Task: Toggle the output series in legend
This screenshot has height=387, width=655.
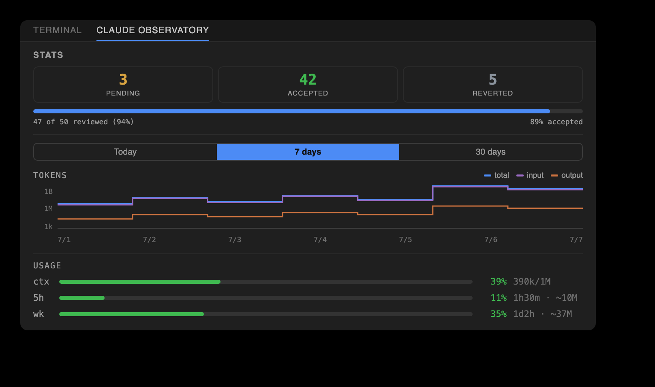Action: (x=567, y=175)
